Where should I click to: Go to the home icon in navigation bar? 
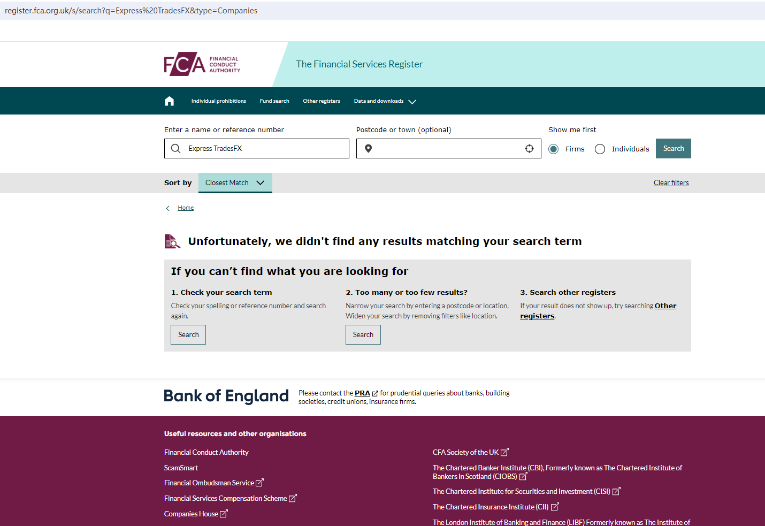[170, 101]
